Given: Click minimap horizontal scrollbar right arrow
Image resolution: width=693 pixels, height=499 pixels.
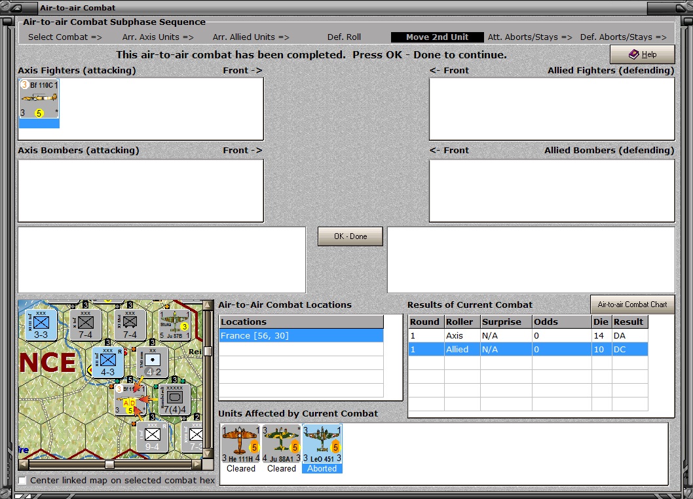Looking at the screenshot, I should (x=197, y=464).
